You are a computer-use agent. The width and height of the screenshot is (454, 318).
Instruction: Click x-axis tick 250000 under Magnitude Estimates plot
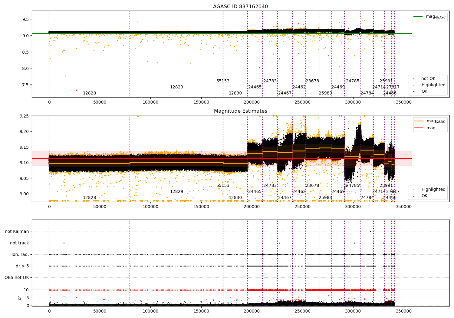coord(303,207)
